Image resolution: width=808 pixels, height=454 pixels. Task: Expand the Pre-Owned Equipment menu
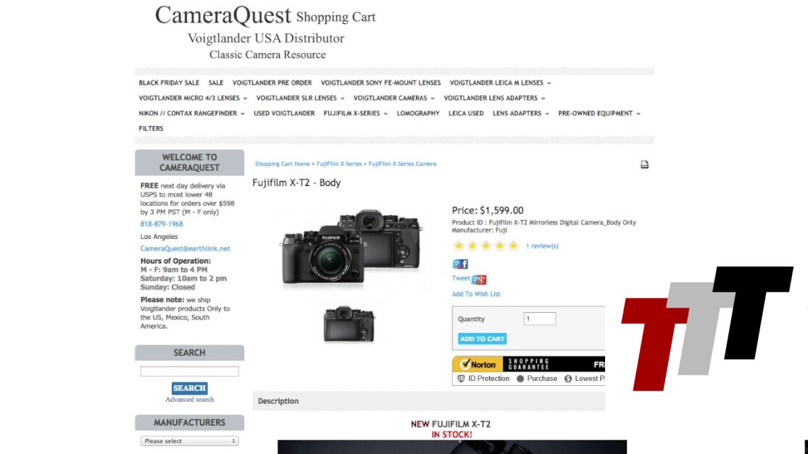[x=599, y=113]
